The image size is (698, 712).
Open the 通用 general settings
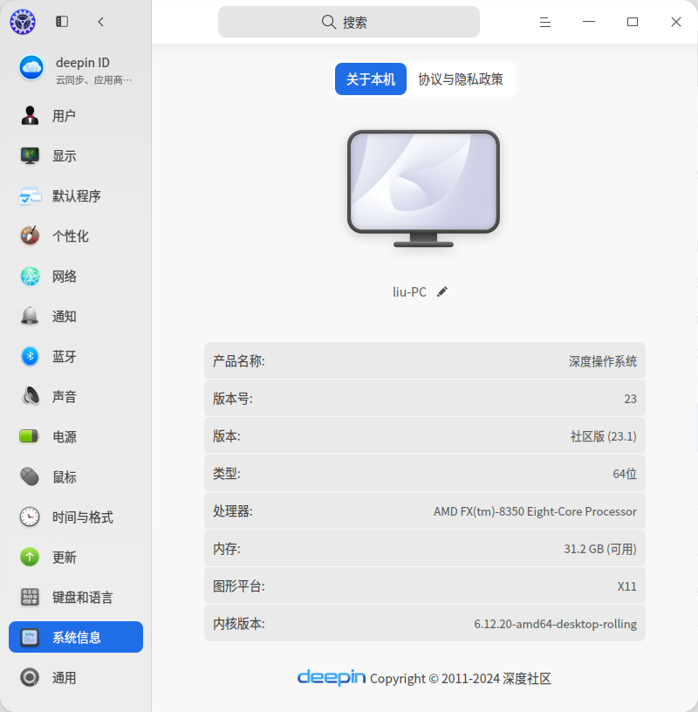pyautogui.click(x=76, y=677)
